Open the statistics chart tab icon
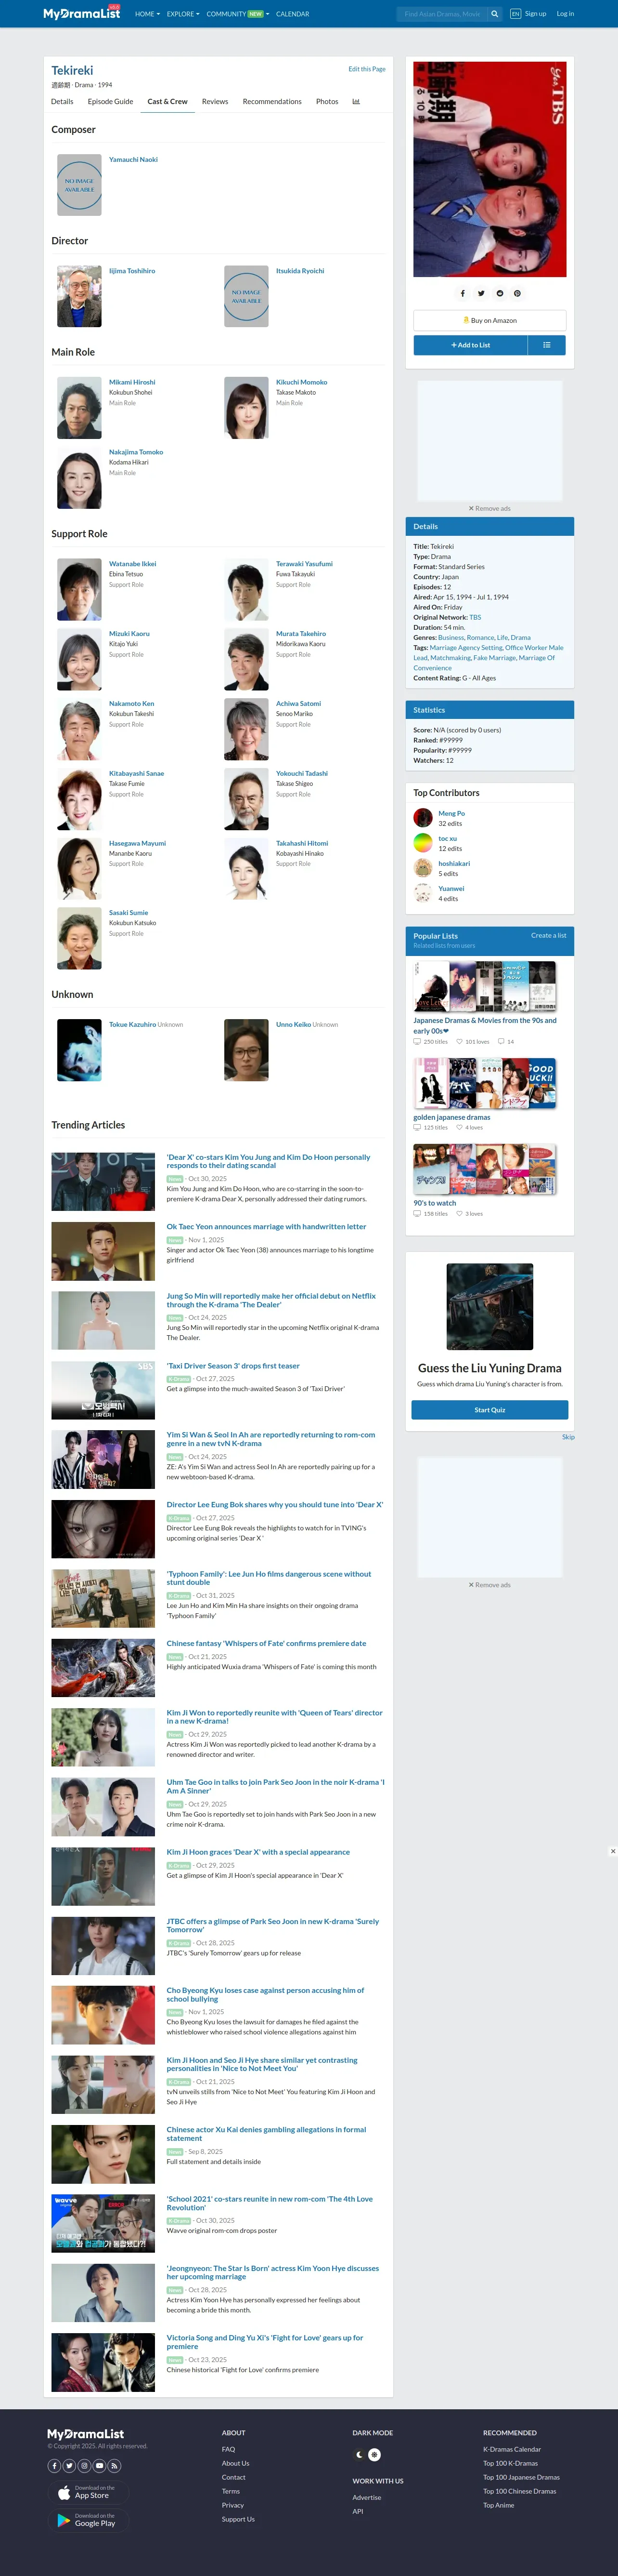 357,101
